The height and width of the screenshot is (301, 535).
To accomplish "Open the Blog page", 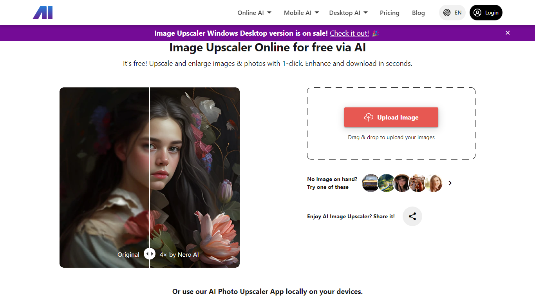I will click(x=418, y=13).
